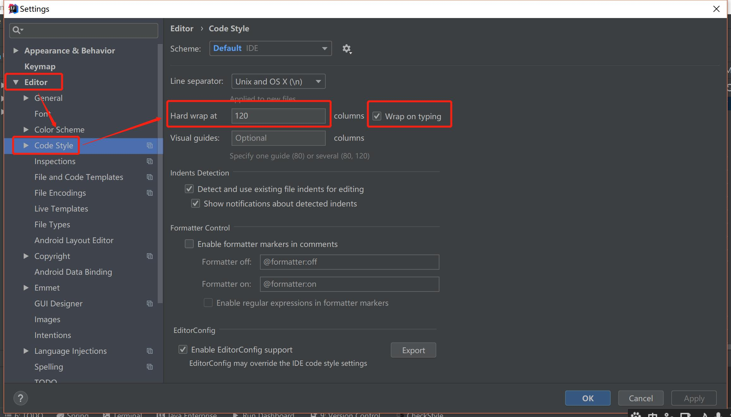This screenshot has height=417, width=731.
Task: Click the sidebar vertical scrollbar
Action: point(160,174)
